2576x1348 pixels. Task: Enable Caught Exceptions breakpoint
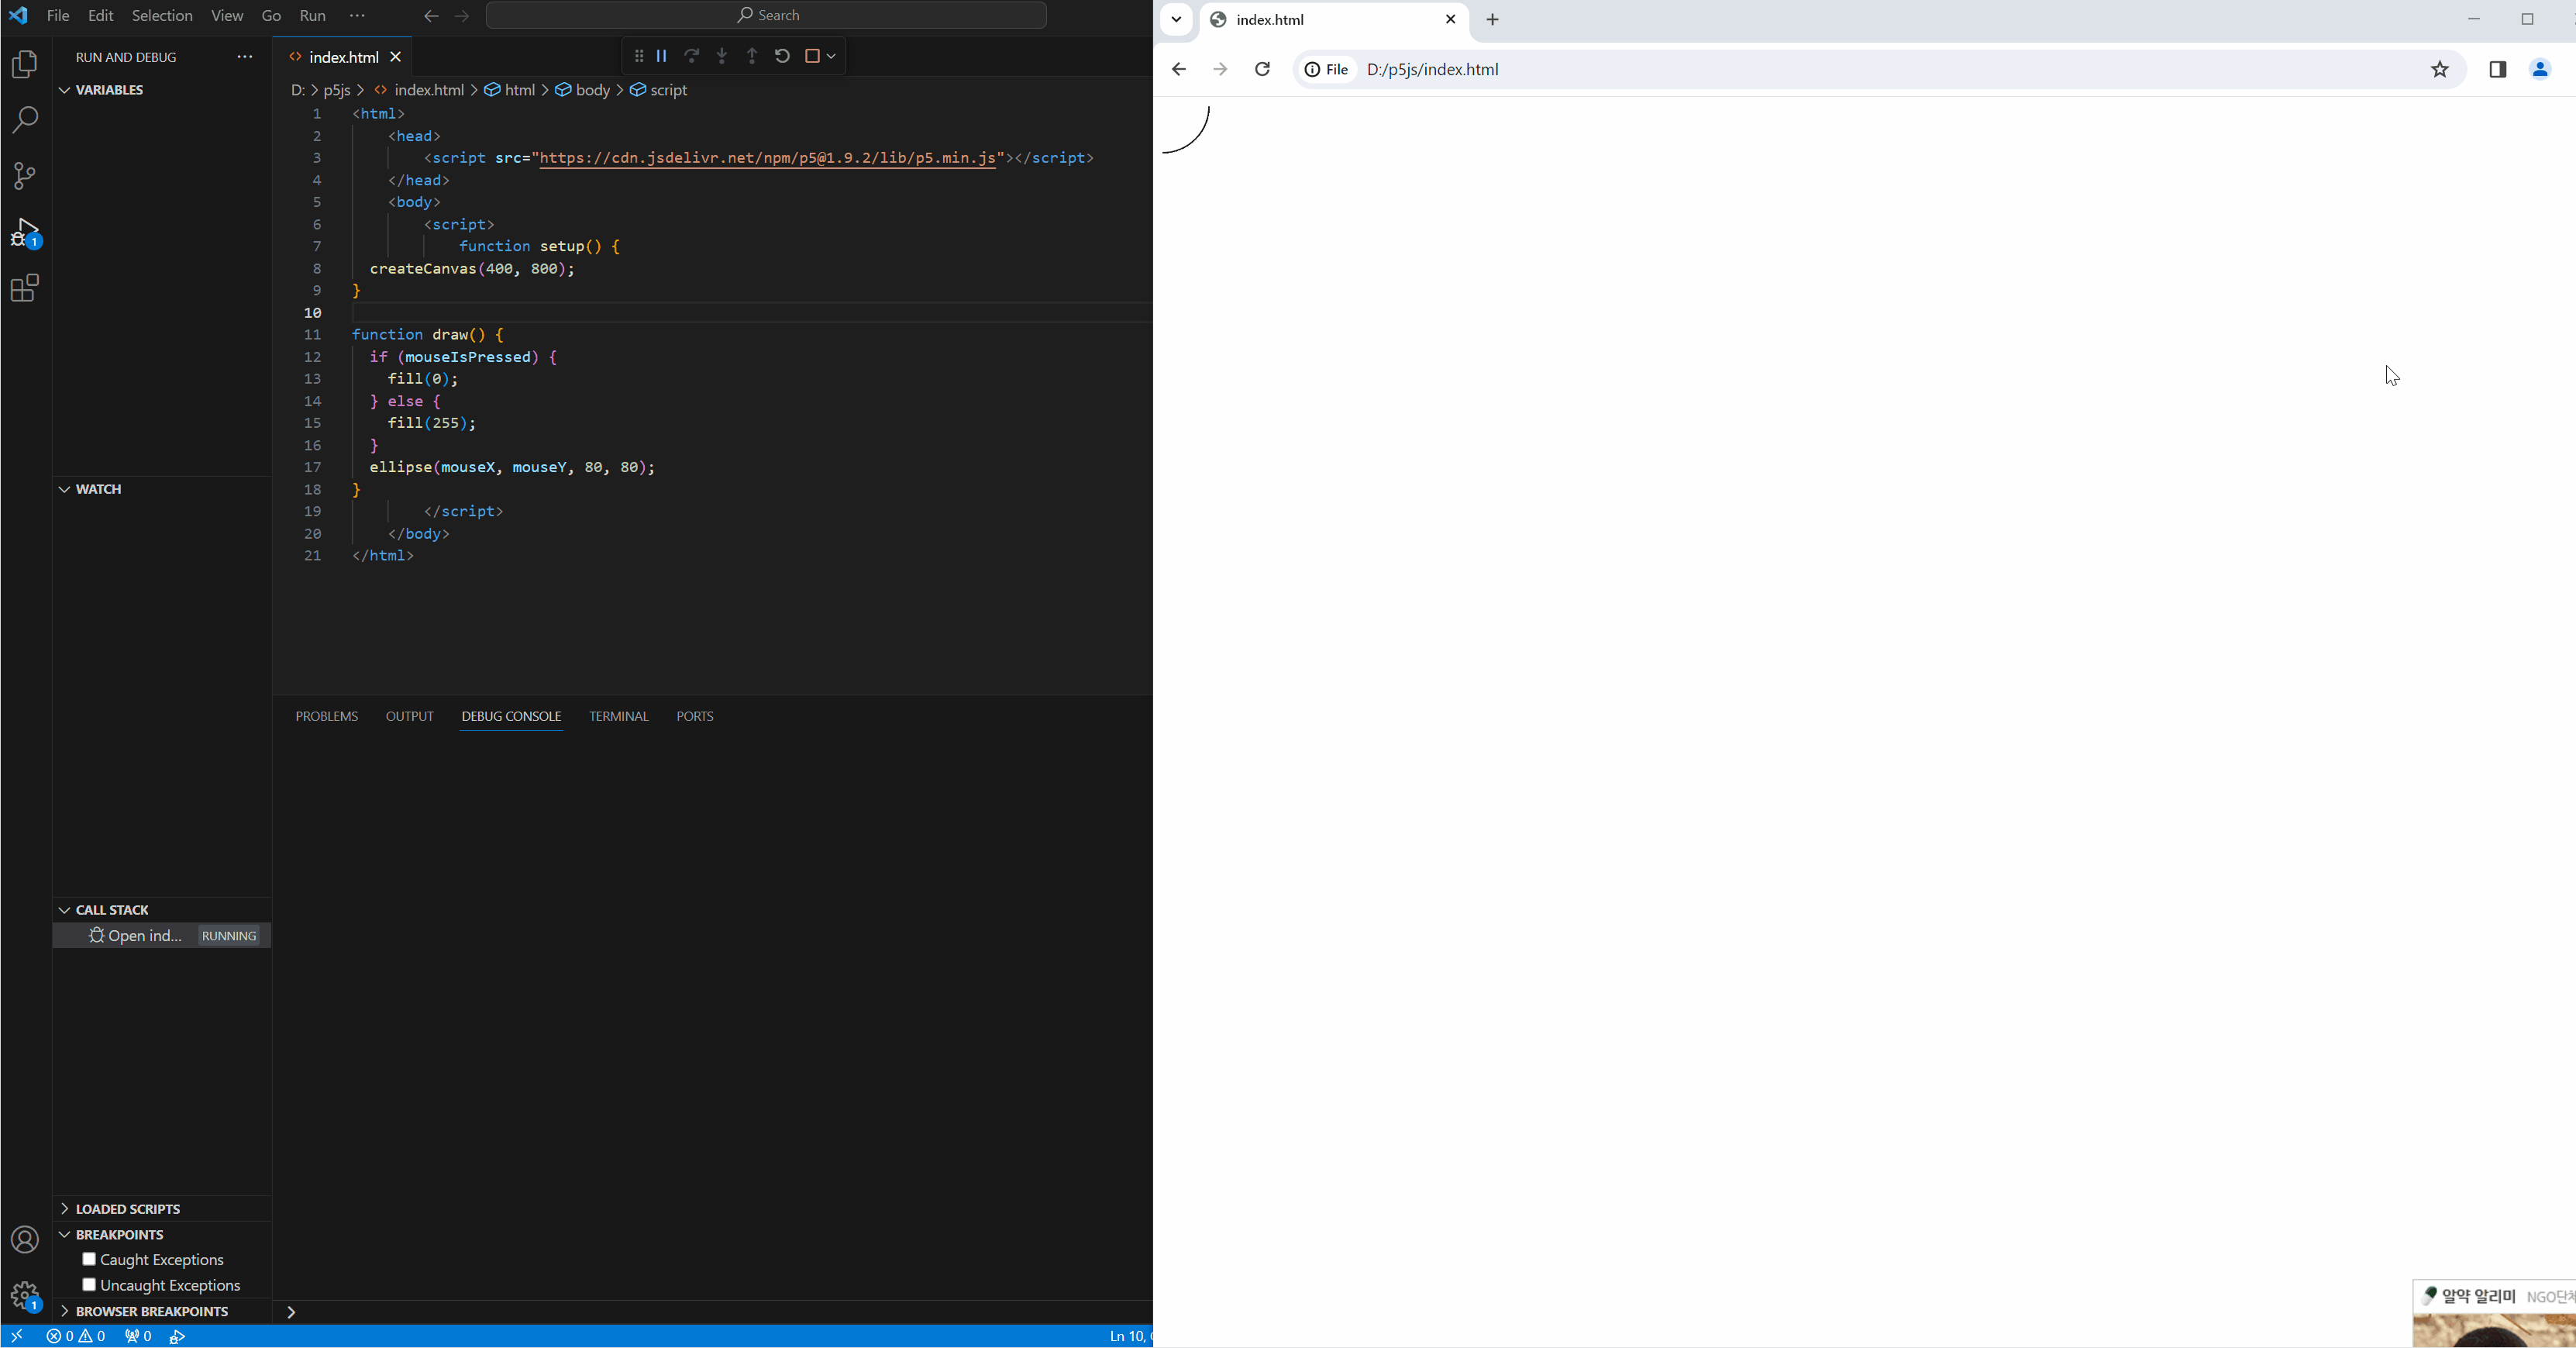pos(89,1259)
